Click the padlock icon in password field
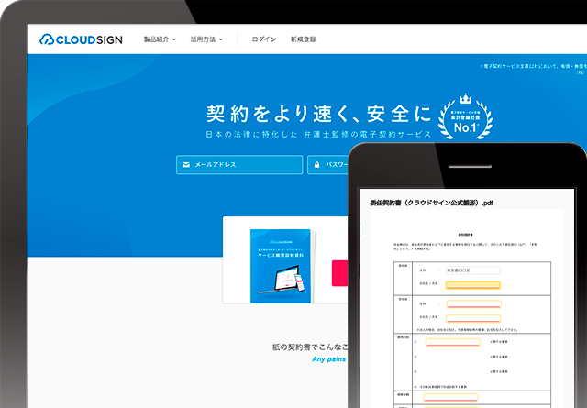The width and height of the screenshot is (587, 408). click(316, 165)
